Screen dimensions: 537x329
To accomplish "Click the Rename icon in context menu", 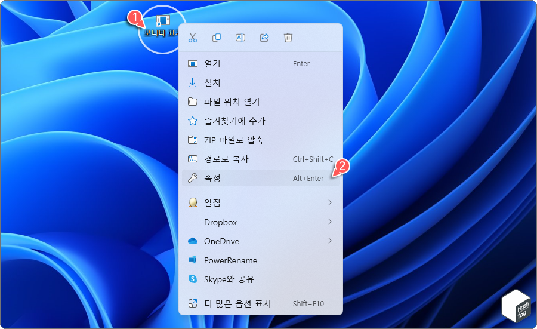I will coord(240,38).
